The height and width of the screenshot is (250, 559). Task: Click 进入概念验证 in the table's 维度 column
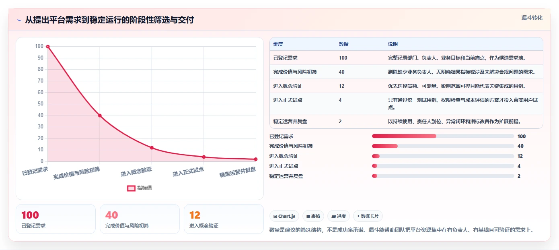288,86
